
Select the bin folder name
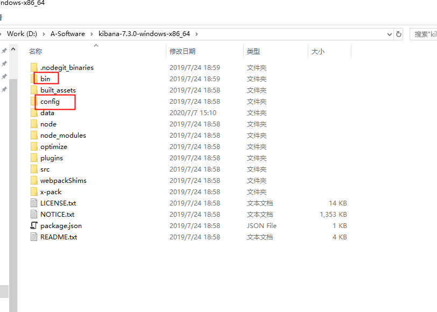(45, 79)
